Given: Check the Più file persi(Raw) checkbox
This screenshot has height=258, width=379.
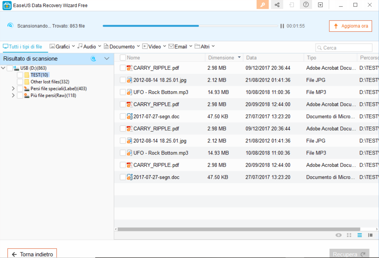Looking at the screenshot, I should [20, 95].
